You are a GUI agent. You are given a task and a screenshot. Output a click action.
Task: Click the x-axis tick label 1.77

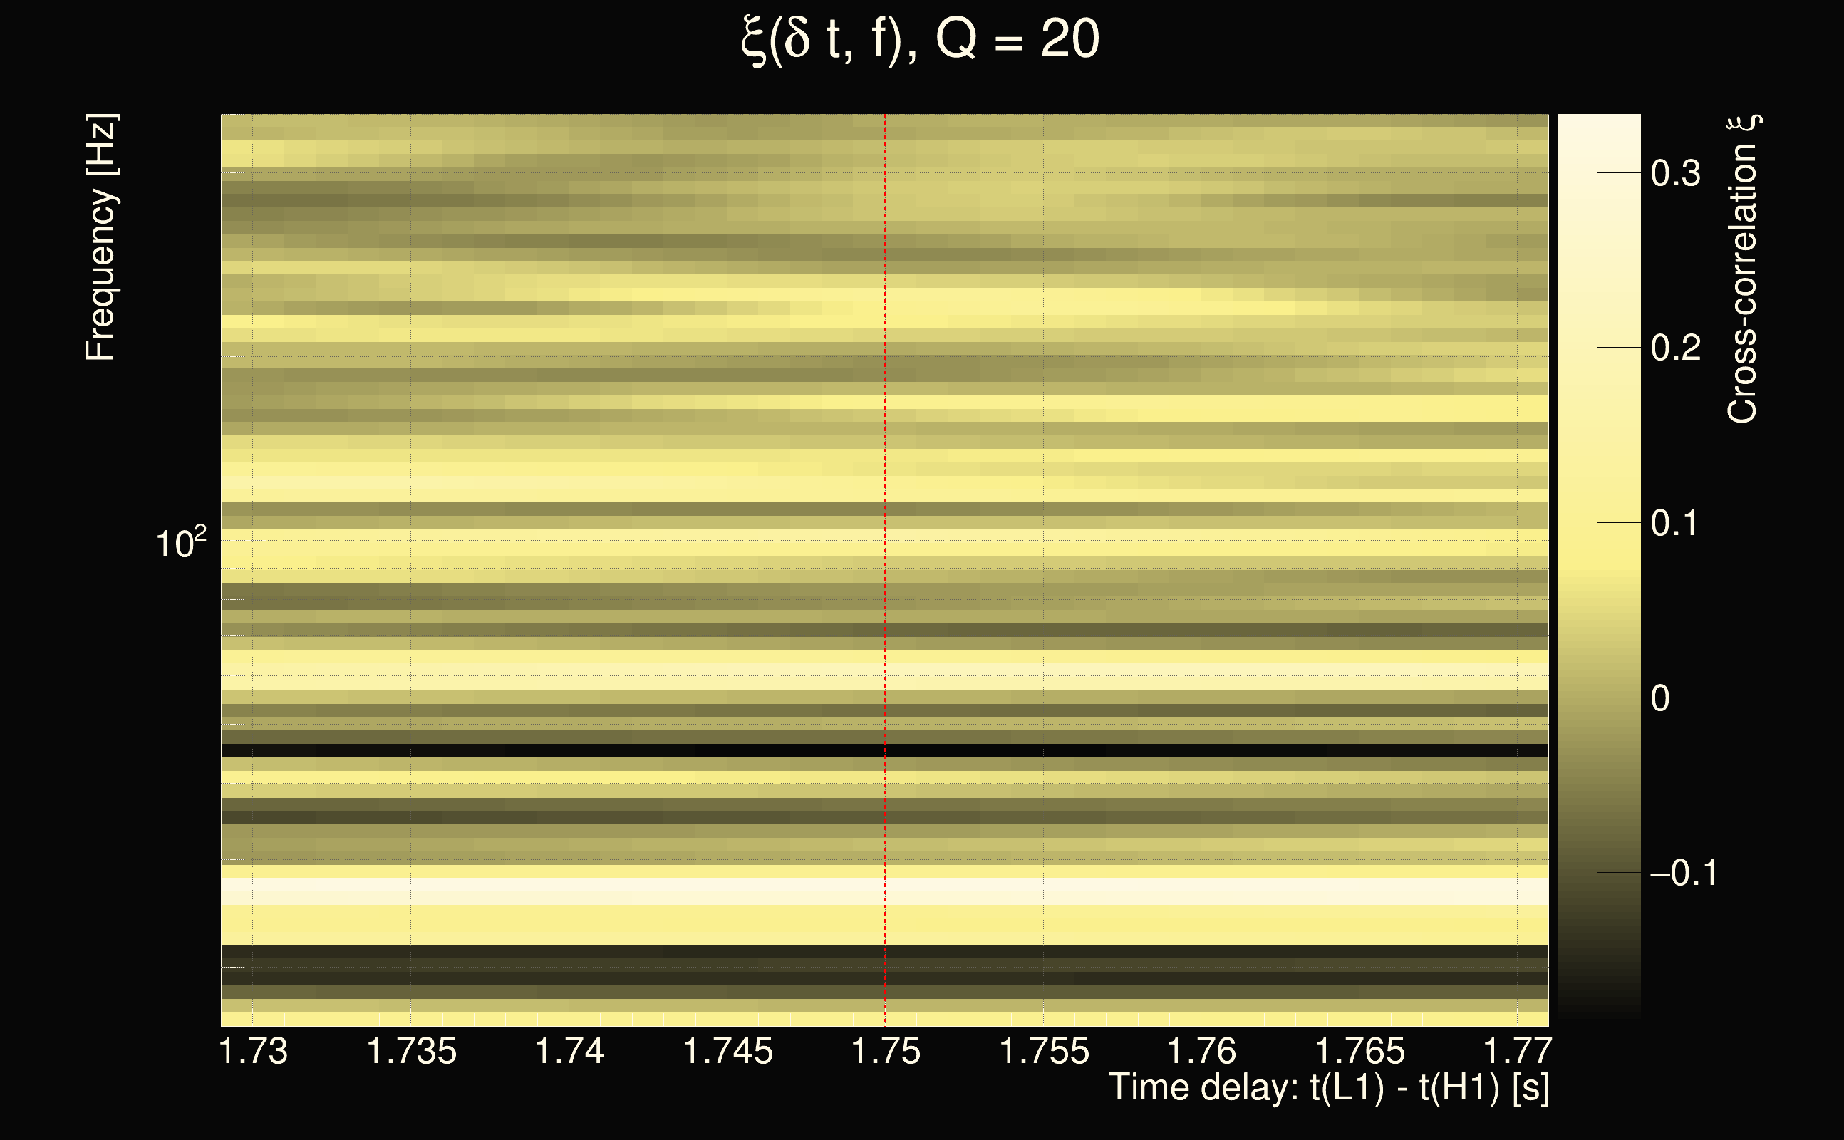1517,1051
